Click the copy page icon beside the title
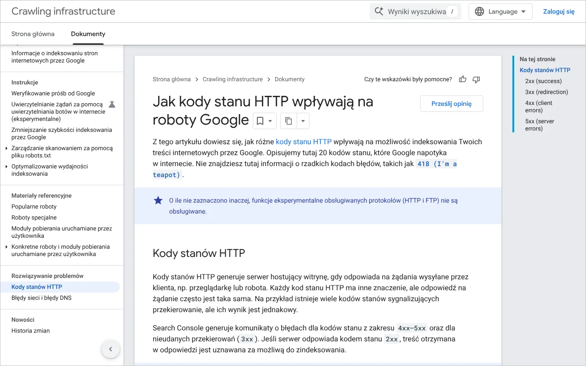This screenshot has height=366, width=586. pos(288,121)
